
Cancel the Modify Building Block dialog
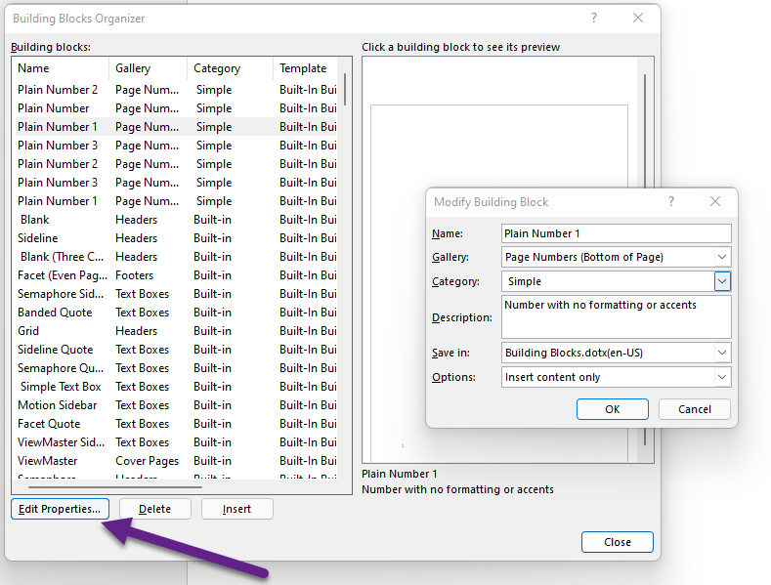695,409
